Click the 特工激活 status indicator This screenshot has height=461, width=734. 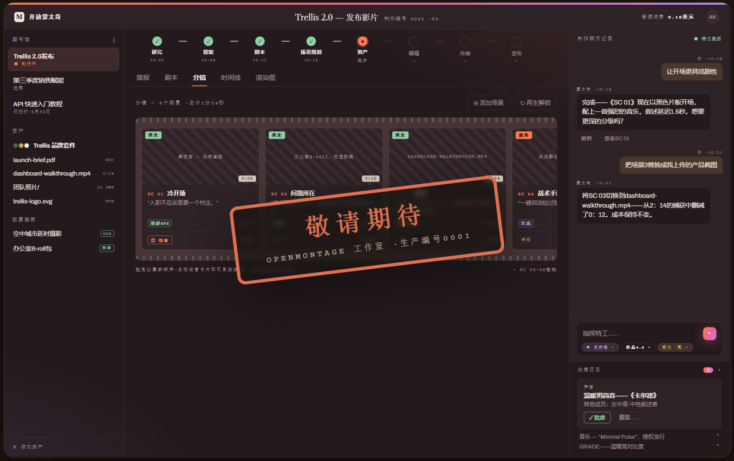coord(708,39)
